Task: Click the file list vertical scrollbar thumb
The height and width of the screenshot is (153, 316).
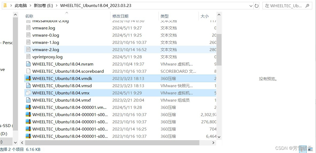Action: 219,49
